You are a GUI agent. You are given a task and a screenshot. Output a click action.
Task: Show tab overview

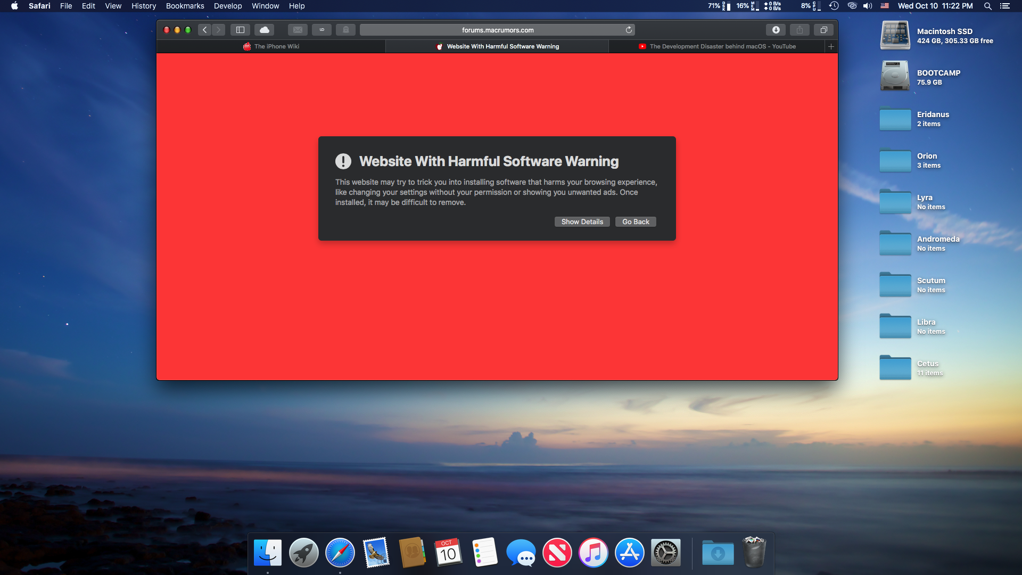pyautogui.click(x=823, y=30)
